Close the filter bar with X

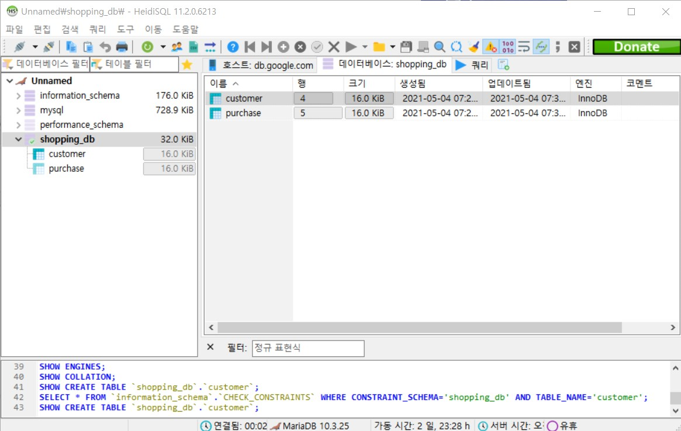[210, 347]
